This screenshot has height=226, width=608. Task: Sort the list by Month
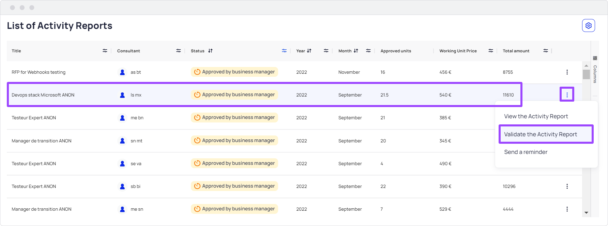coord(356,51)
